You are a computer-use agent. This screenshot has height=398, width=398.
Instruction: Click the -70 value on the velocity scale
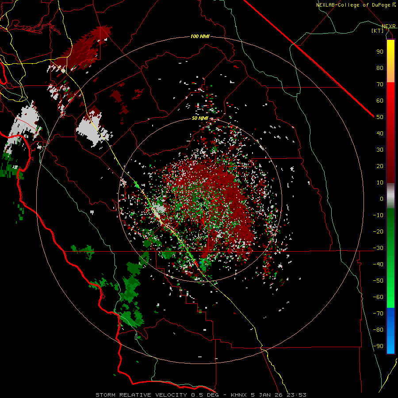point(378,314)
